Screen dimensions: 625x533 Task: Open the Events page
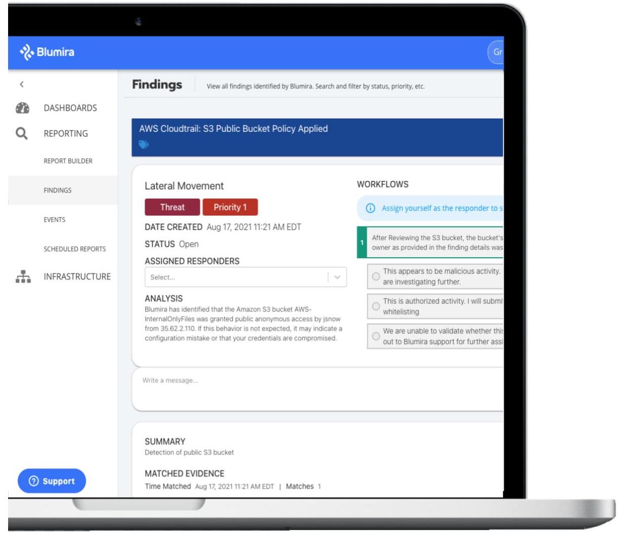[54, 220]
